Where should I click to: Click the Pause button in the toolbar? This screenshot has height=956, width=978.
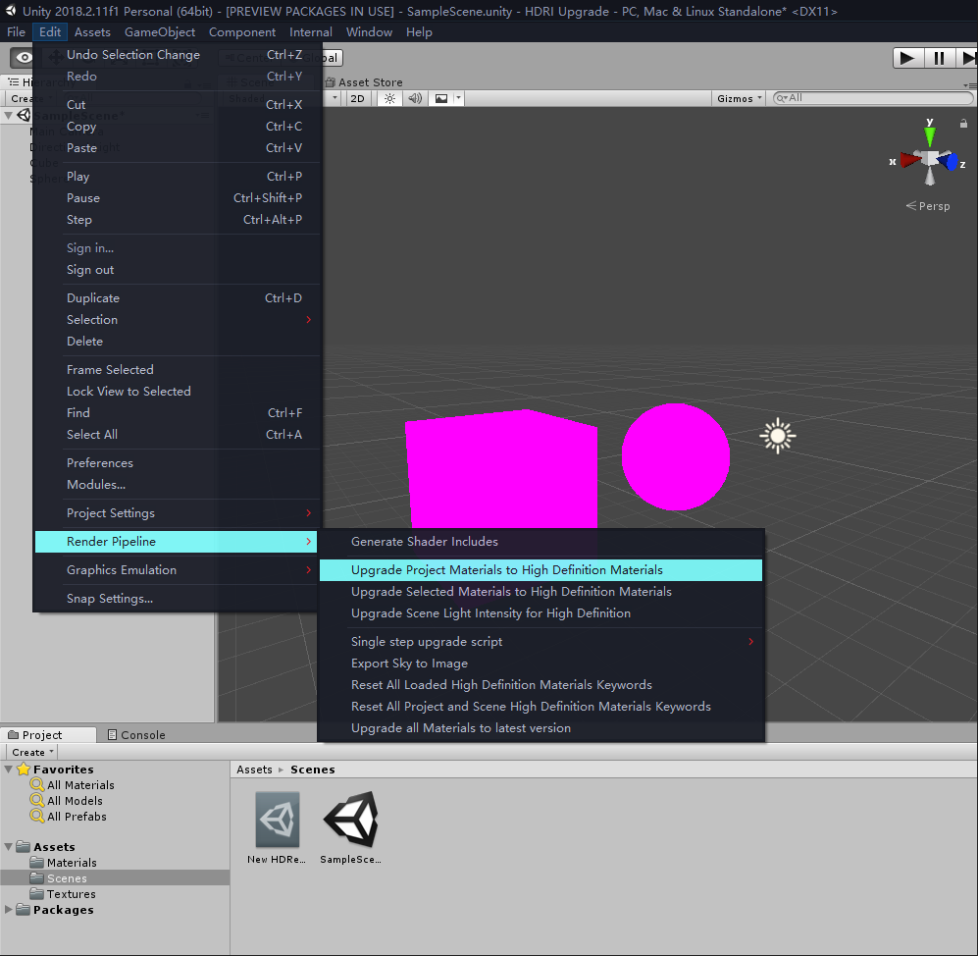939,58
